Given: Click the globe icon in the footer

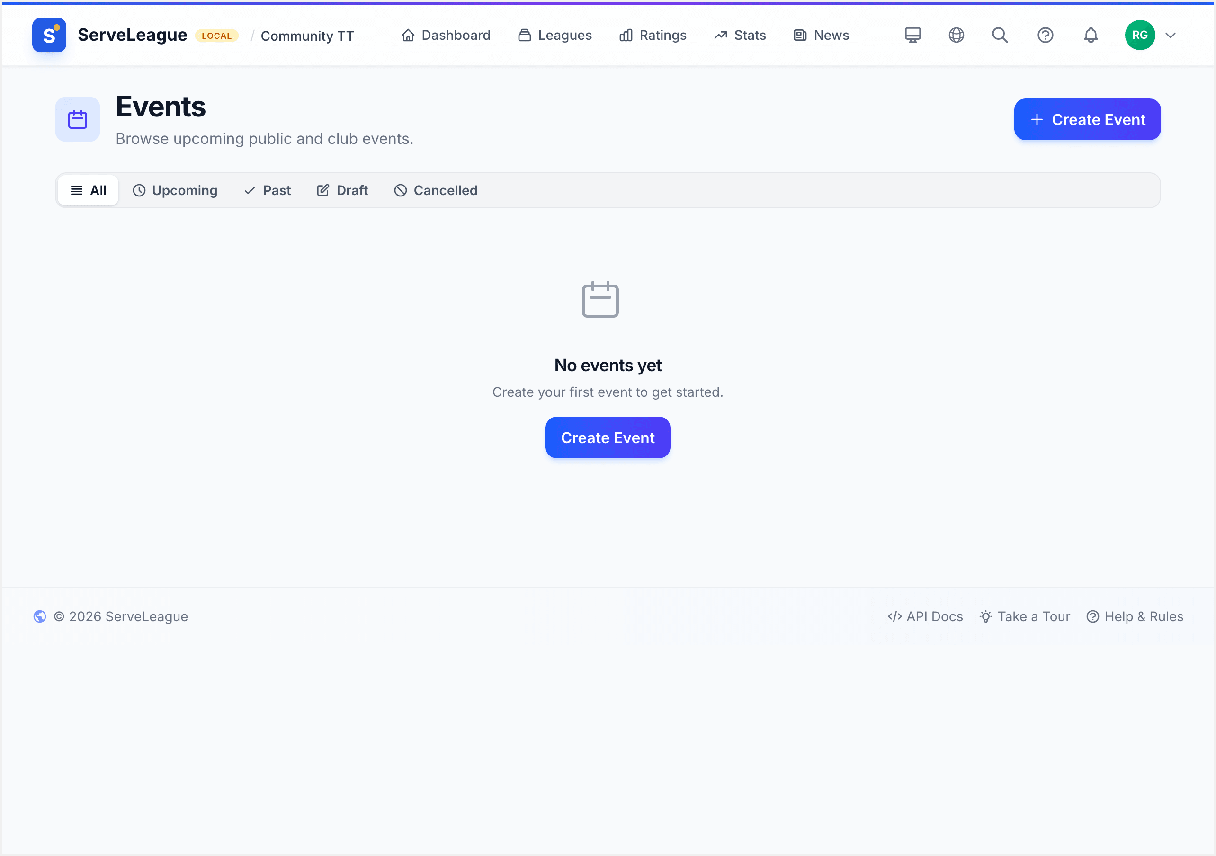Looking at the screenshot, I should click(x=40, y=616).
